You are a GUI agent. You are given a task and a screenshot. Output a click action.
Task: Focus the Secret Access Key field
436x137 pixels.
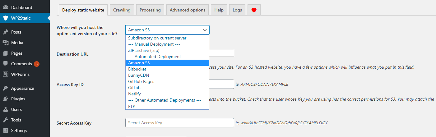[180, 123]
